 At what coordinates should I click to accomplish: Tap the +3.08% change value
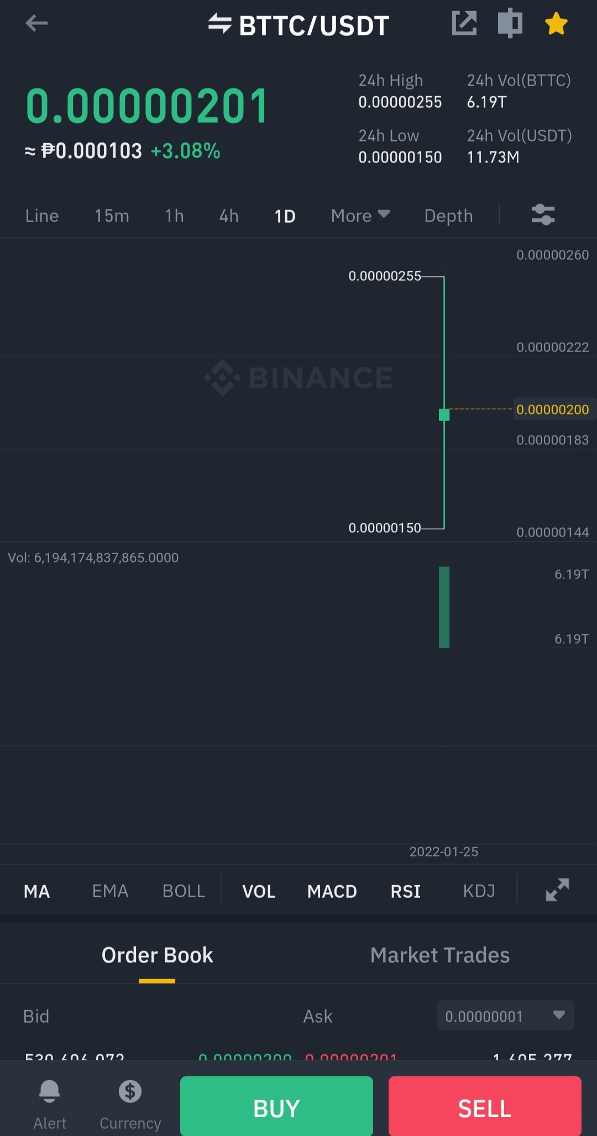185,151
